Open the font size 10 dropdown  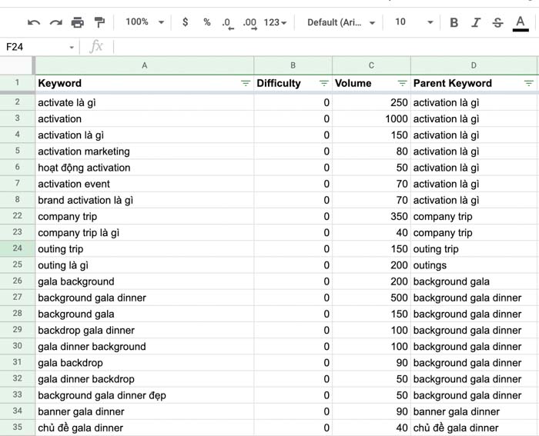pyautogui.click(x=413, y=22)
